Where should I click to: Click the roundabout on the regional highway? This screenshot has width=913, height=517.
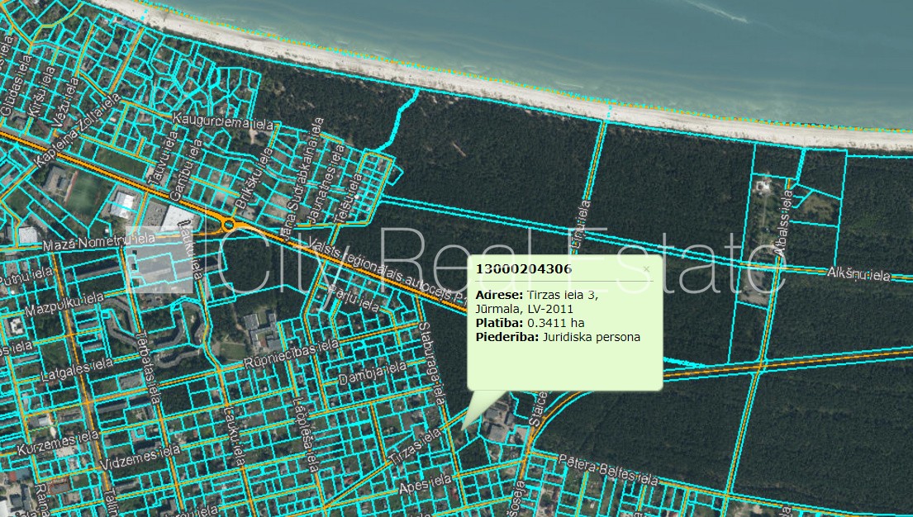228,224
